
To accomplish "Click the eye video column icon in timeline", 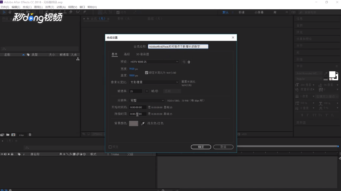I will 2,154.
